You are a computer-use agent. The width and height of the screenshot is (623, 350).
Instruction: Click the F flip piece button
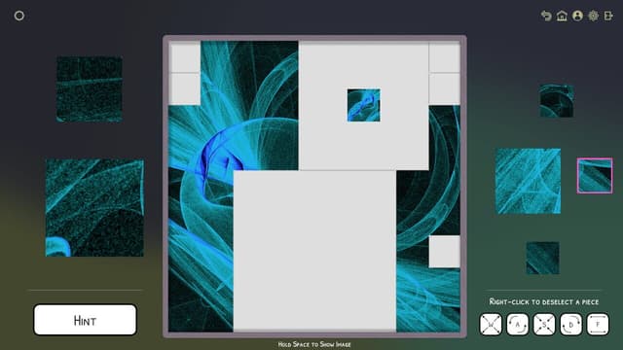point(598,324)
